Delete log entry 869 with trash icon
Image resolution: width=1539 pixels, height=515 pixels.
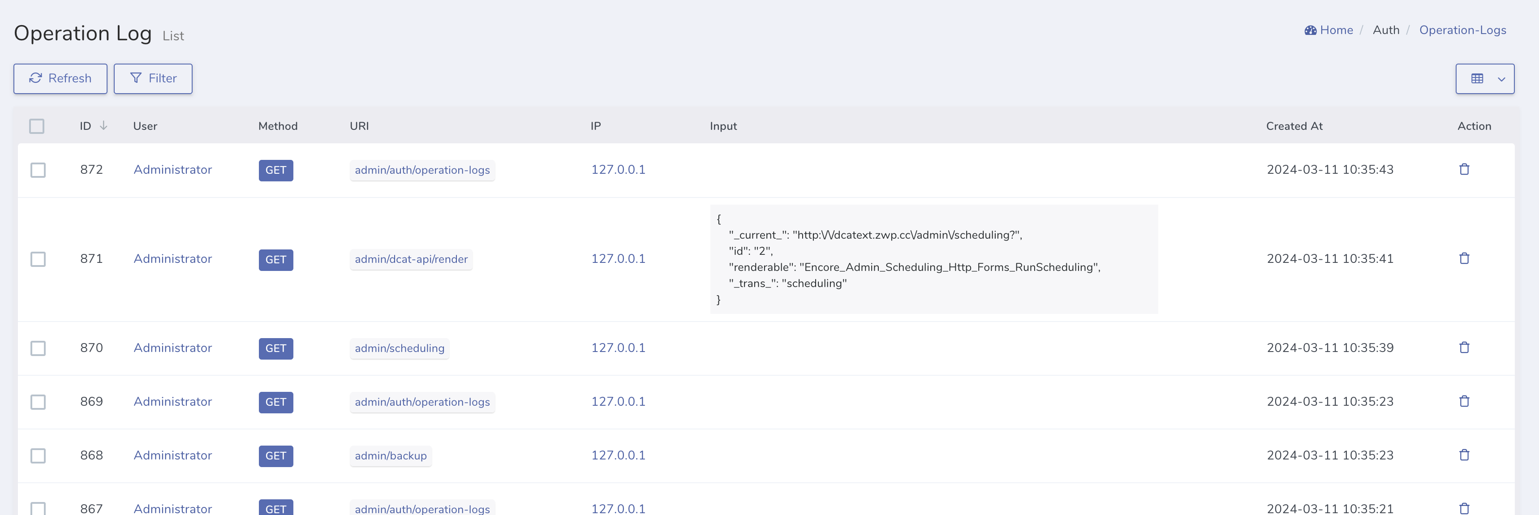[1464, 402]
